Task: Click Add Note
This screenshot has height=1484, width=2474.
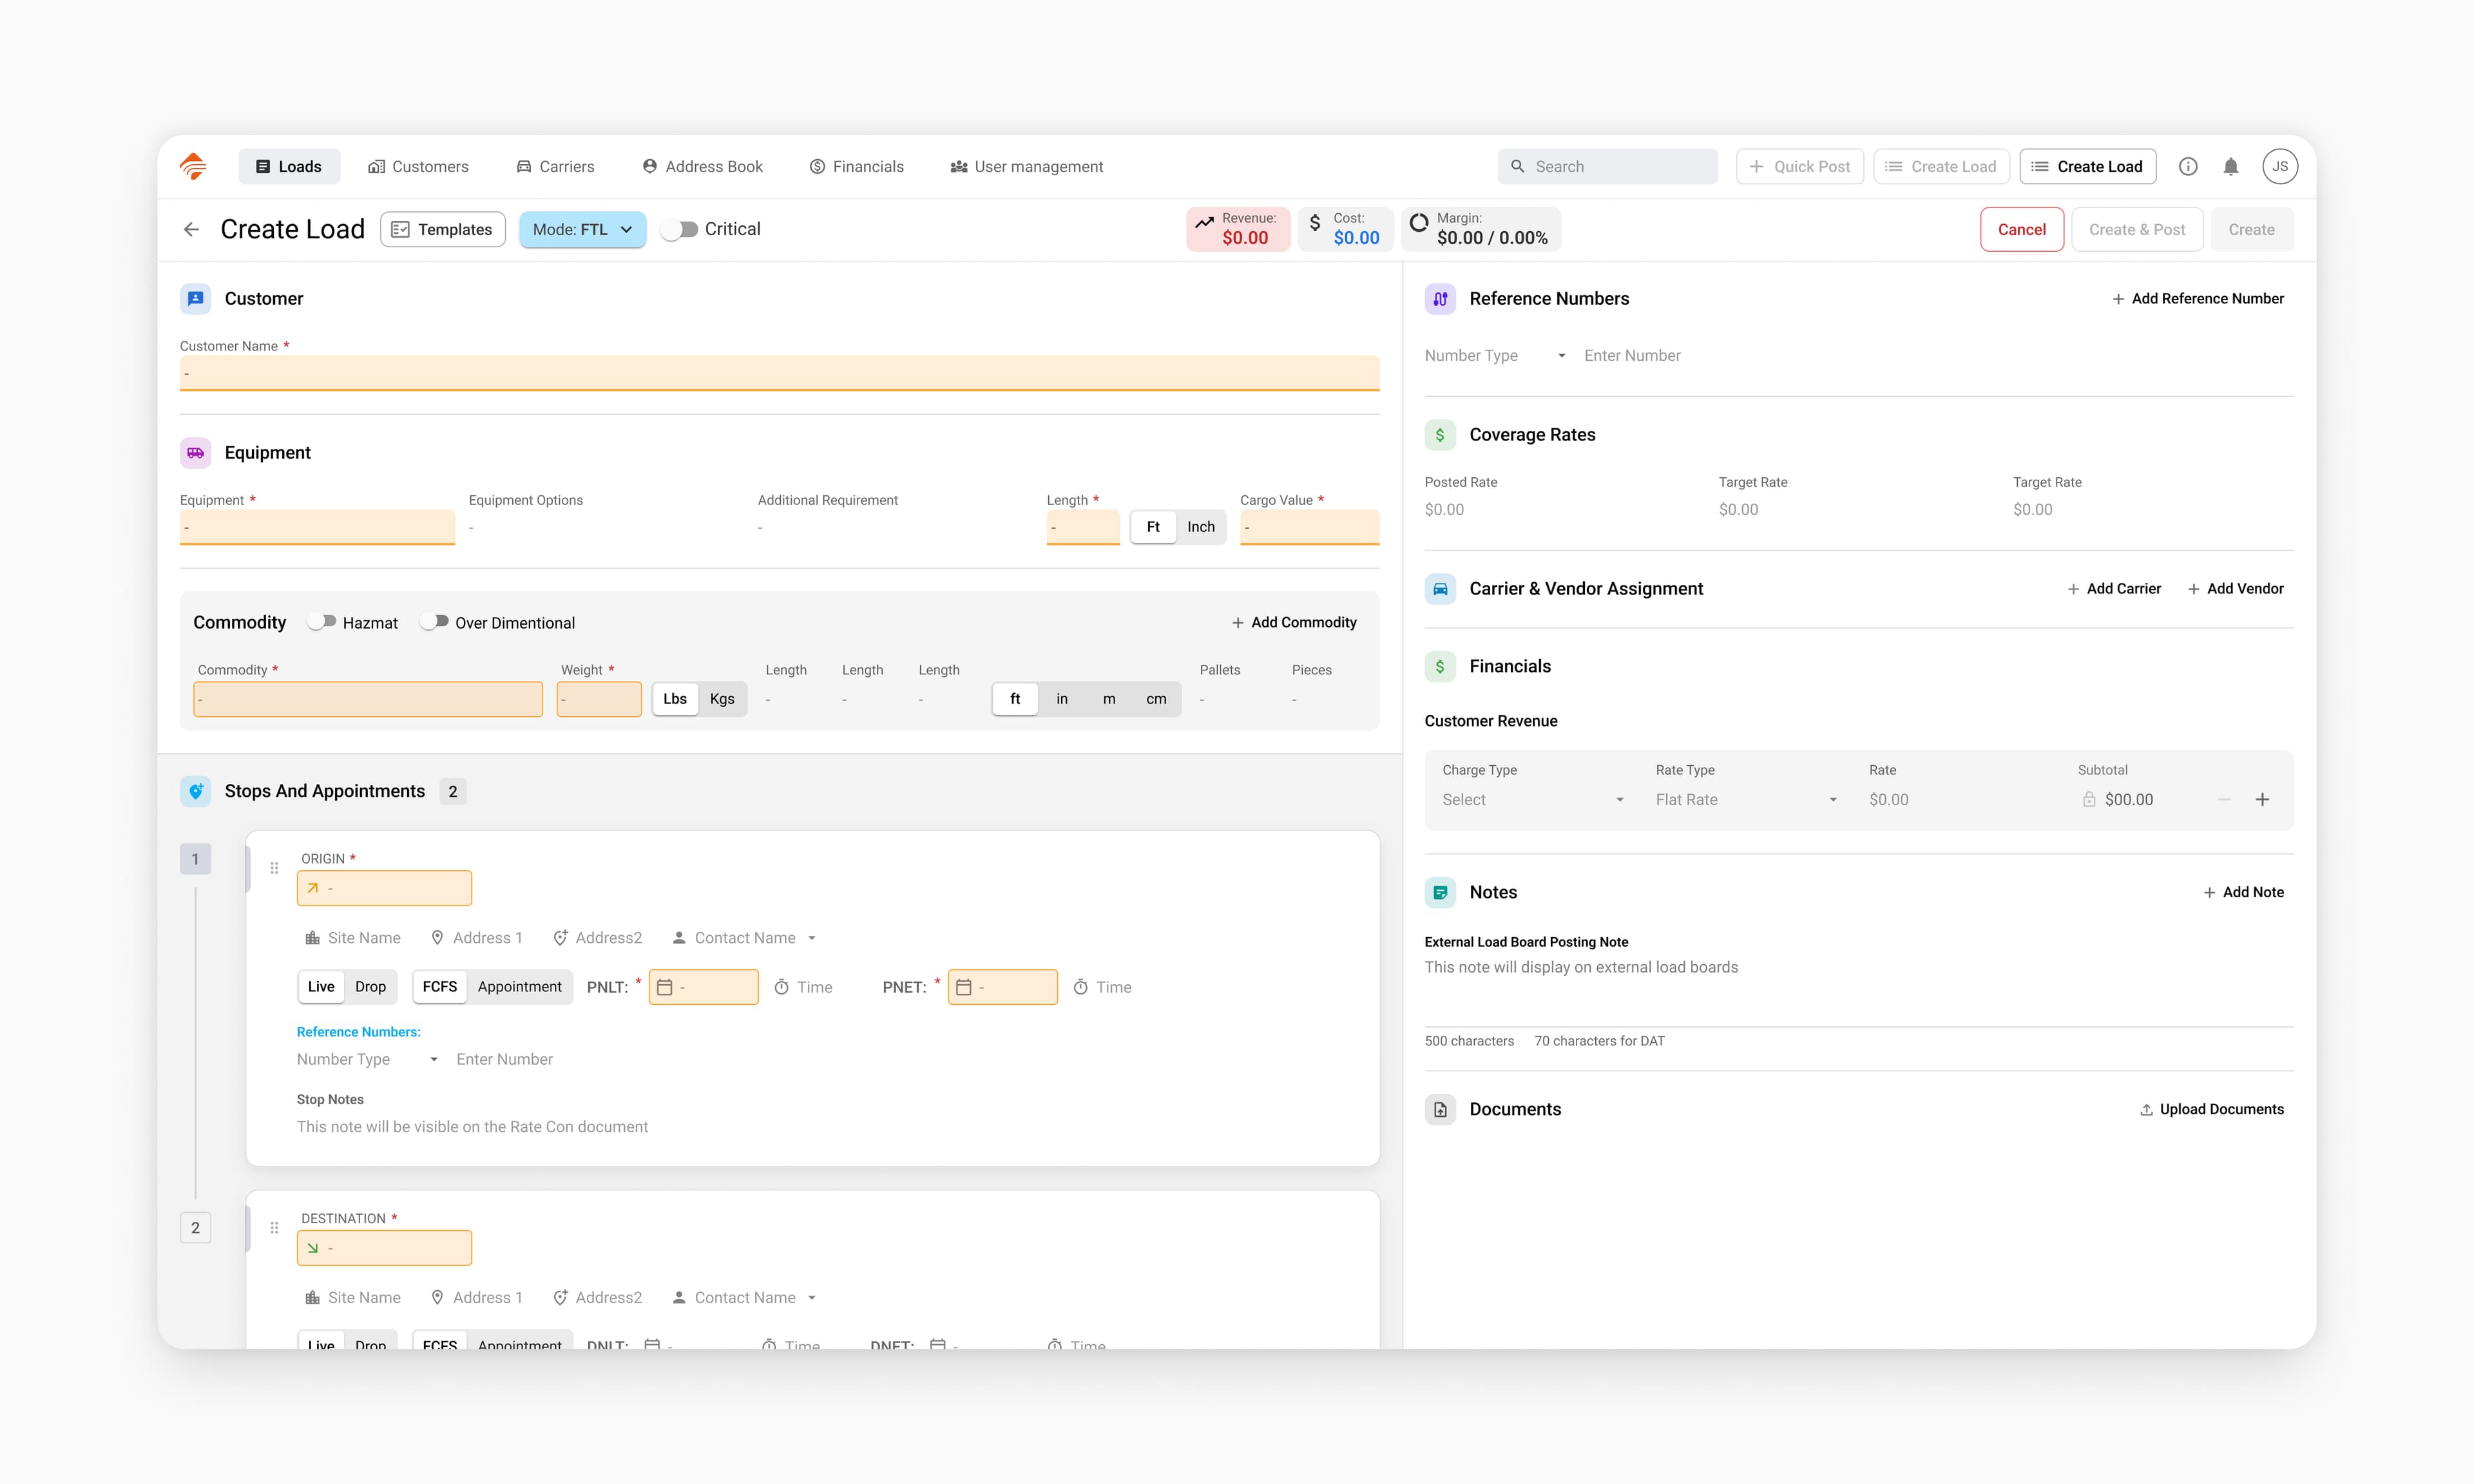Action: (x=2243, y=892)
